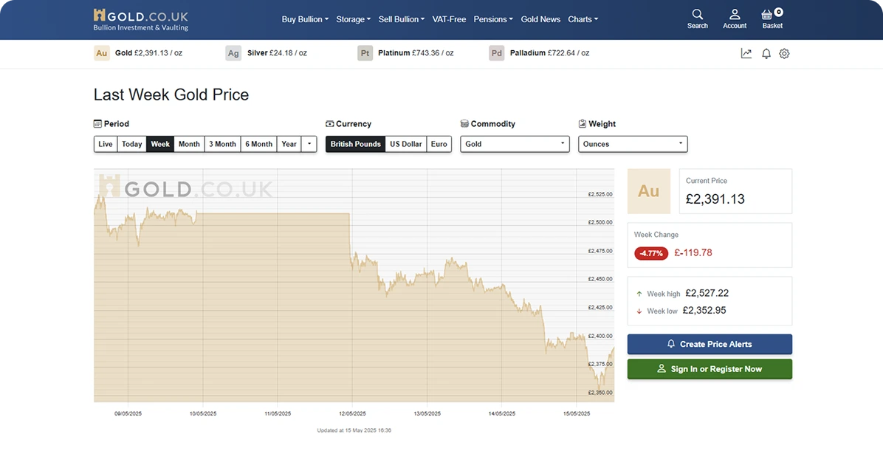The width and height of the screenshot is (883, 465).
Task: Open Gold News page
Action: pyautogui.click(x=540, y=19)
